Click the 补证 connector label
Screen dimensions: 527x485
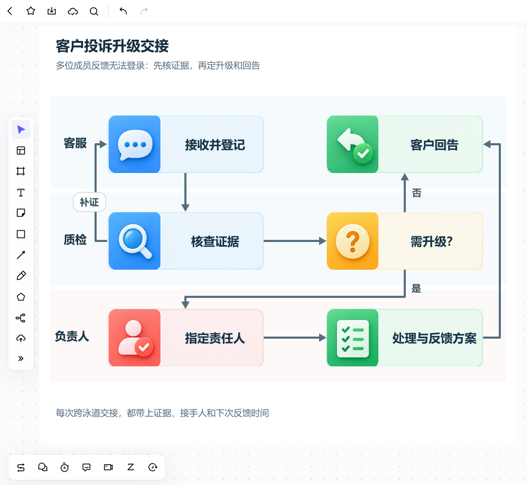(x=89, y=202)
